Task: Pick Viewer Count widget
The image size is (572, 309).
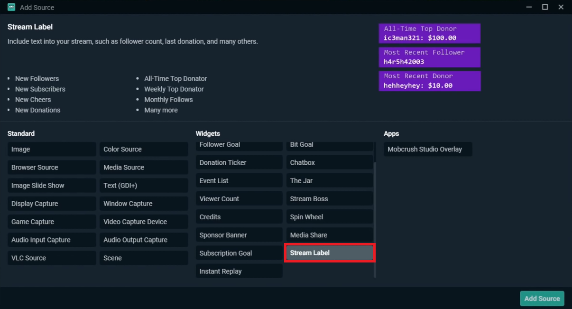Action: pyautogui.click(x=239, y=198)
